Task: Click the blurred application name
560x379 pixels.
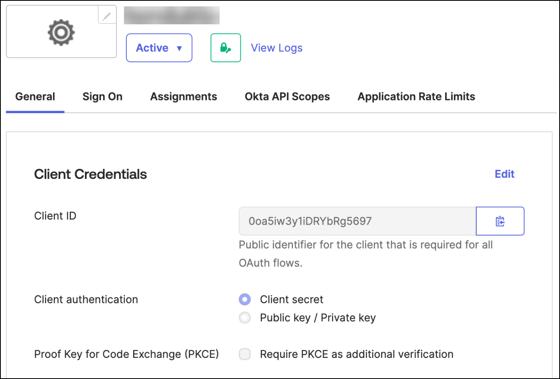Action: (x=172, y=16)
